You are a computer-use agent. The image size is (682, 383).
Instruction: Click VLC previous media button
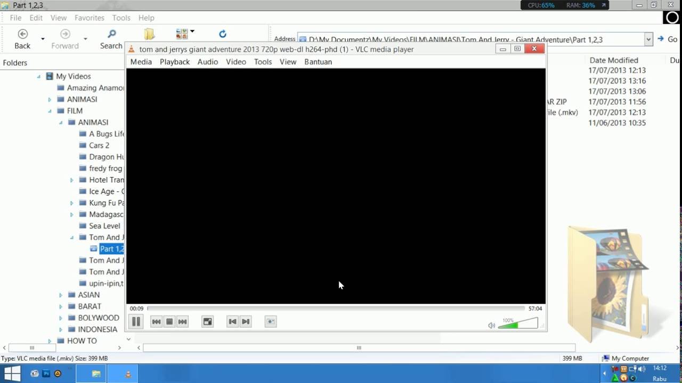156,321
